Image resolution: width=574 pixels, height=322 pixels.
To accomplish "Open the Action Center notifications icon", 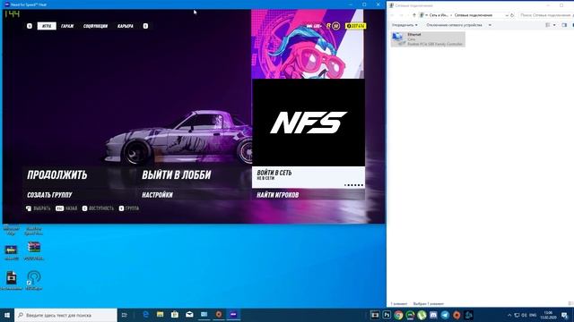I will [565, 315].
